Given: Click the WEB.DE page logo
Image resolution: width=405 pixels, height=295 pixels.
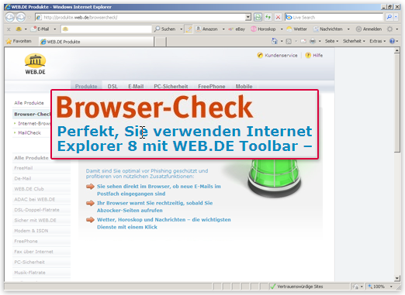Looking at the screenshot, I should (x=35, y=64).
